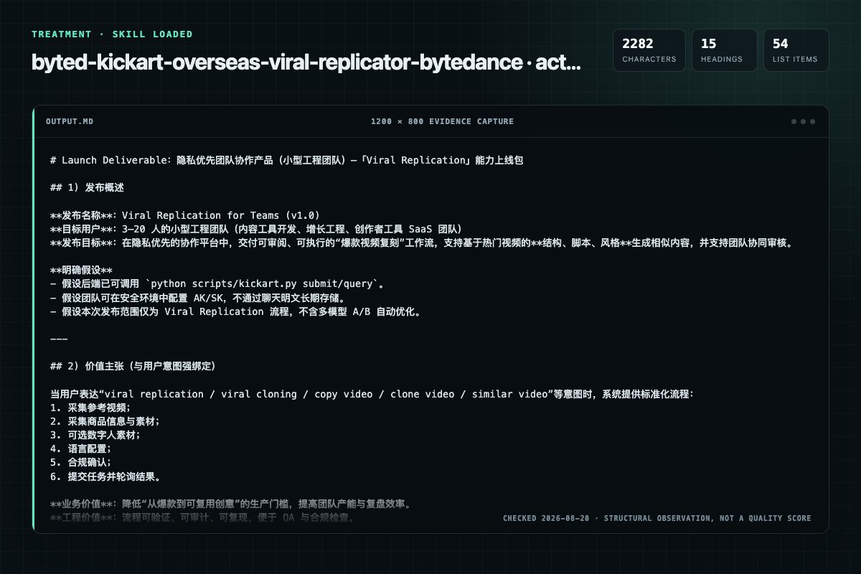The height and width of the screenshot is (574, 861).
Task: Click the '**发布名称**: Viral Replication for Teams' line
Action: click(x=185, y=215)
